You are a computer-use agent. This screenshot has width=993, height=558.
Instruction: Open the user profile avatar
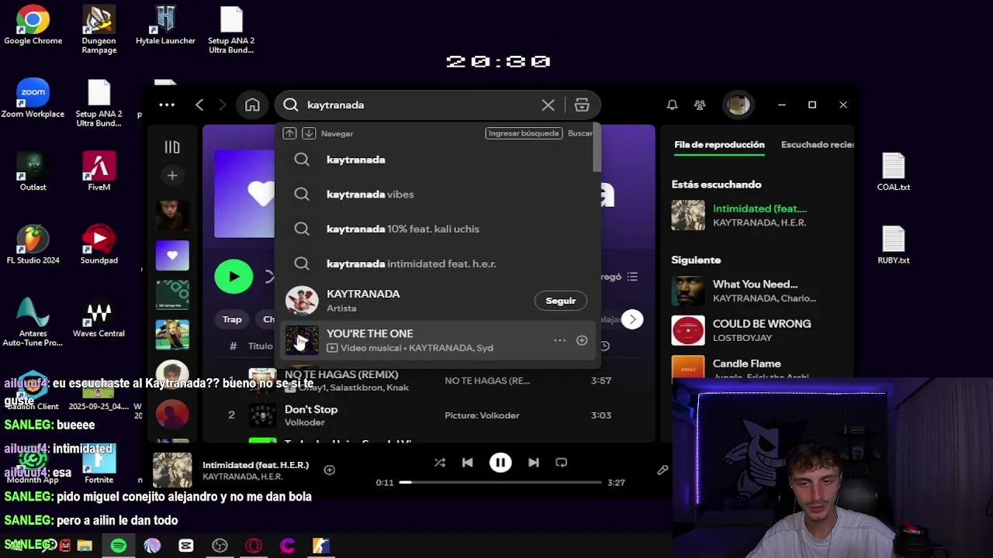[738, 105]
